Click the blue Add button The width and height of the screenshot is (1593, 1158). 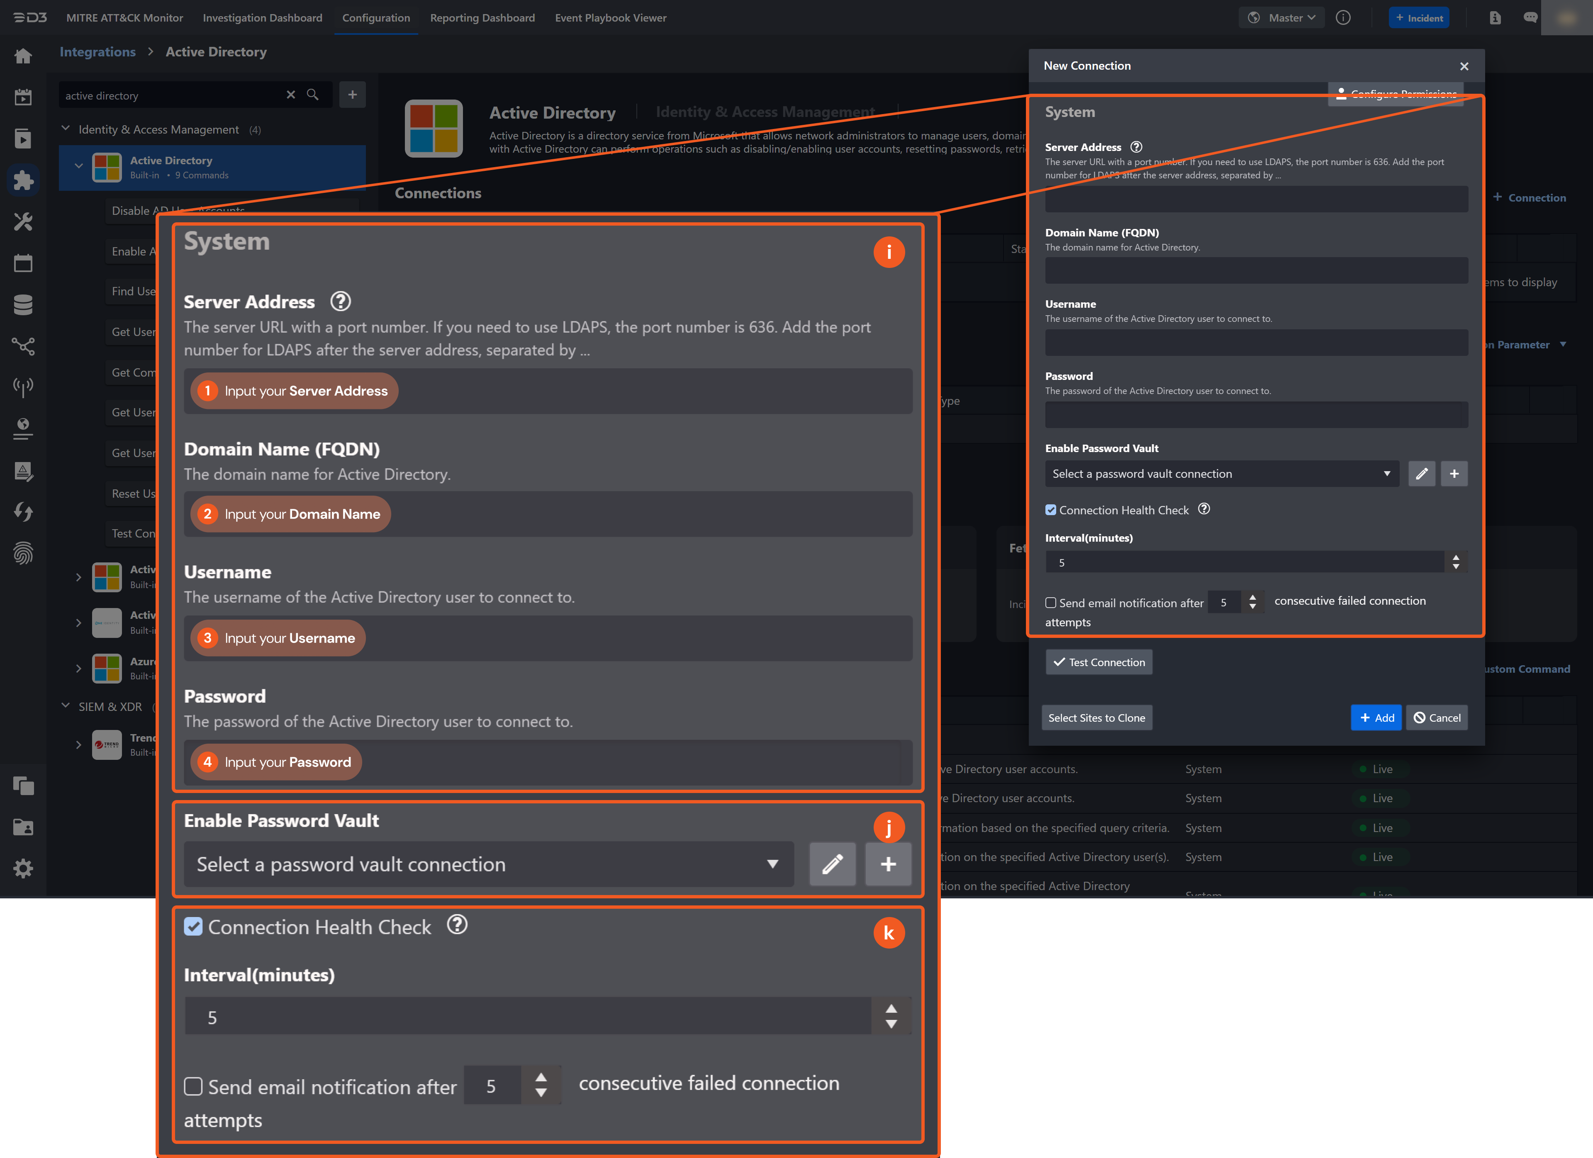pyautogui.click(x=1376, y=718)
